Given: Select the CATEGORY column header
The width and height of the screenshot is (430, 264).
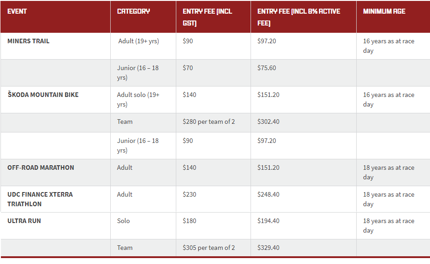Looking at the screenshot, I should pyautogui.click(x=133, y=11).
